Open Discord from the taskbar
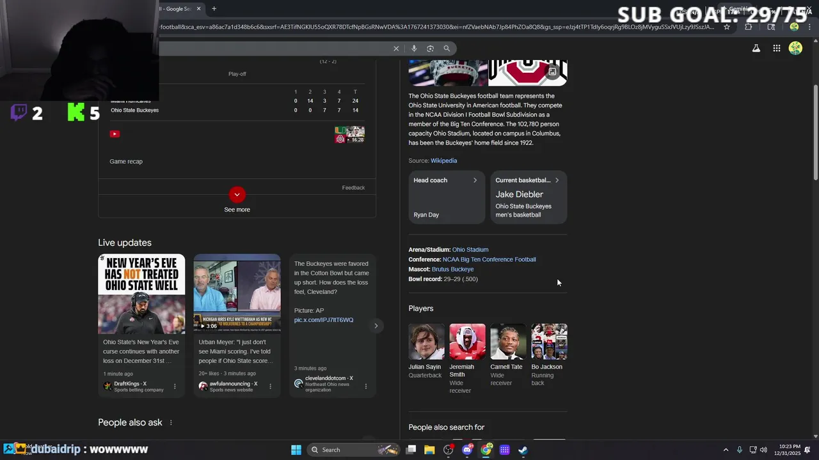Image resolution: width=819 pixels, height=460 pixels. point(467,450)
